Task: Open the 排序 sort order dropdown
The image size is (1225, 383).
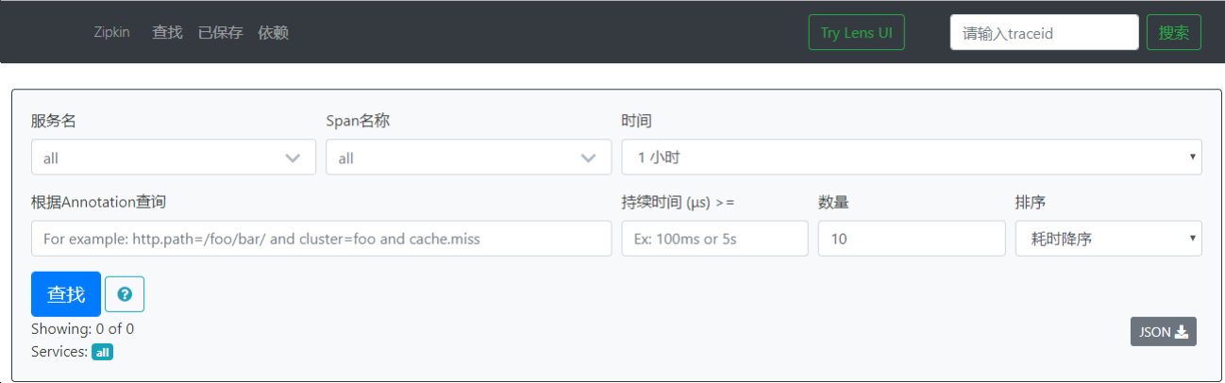Action: 1108,239
